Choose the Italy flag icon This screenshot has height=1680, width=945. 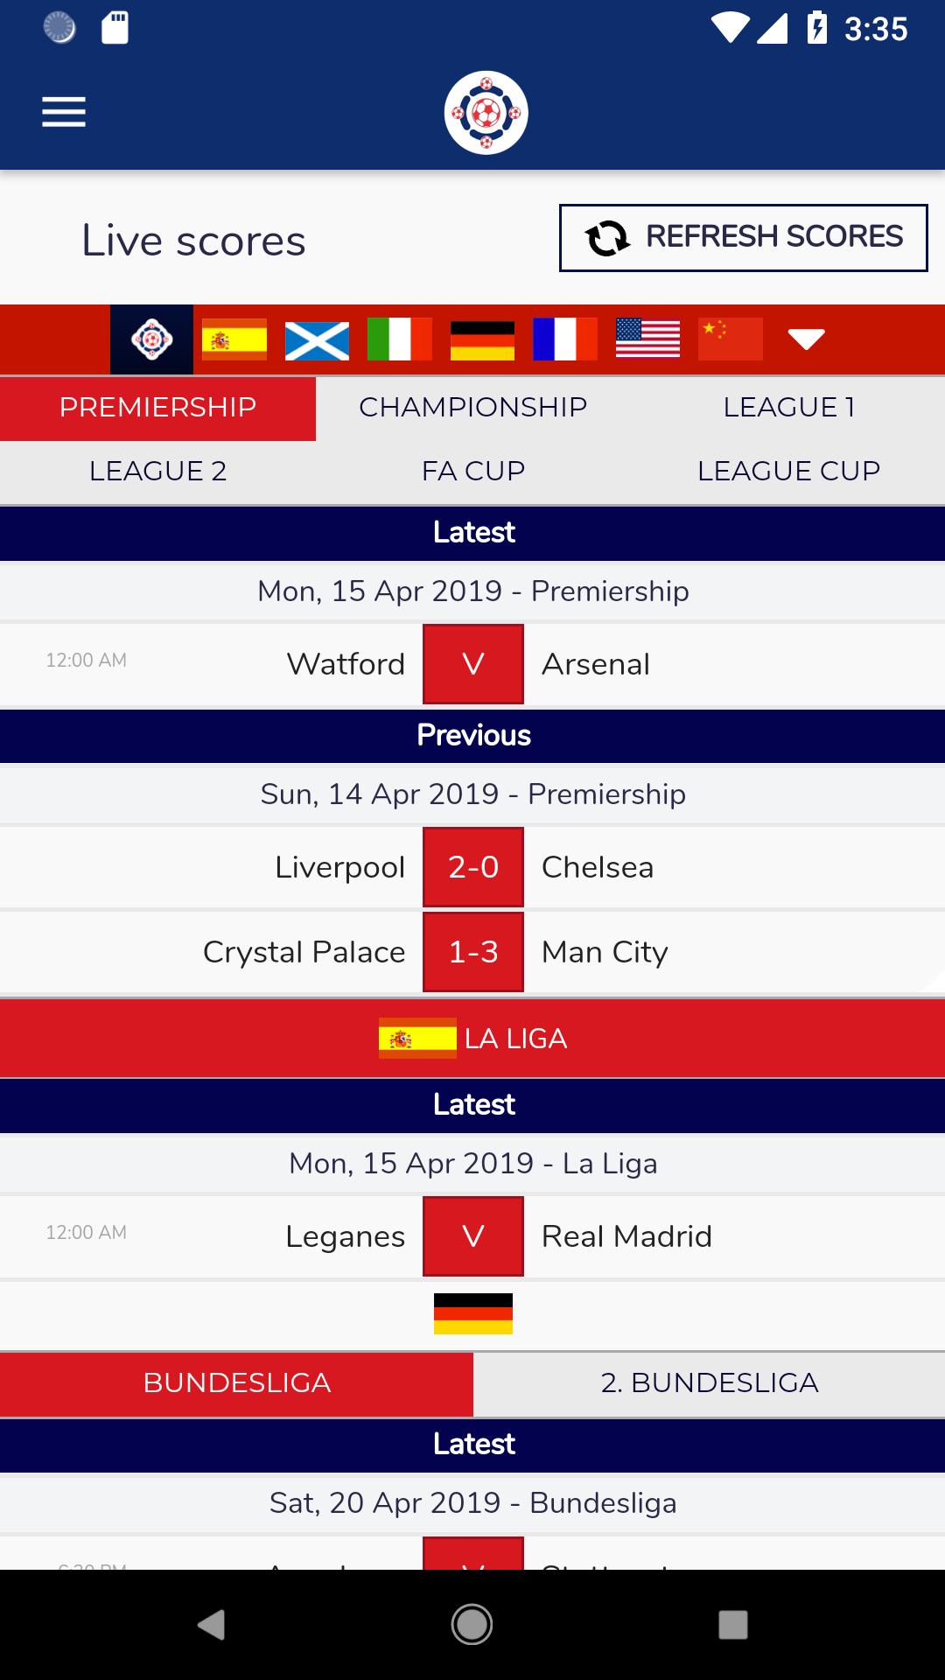point(400,339)
